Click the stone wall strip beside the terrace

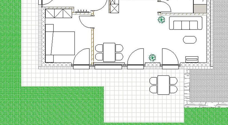point(187,87)
